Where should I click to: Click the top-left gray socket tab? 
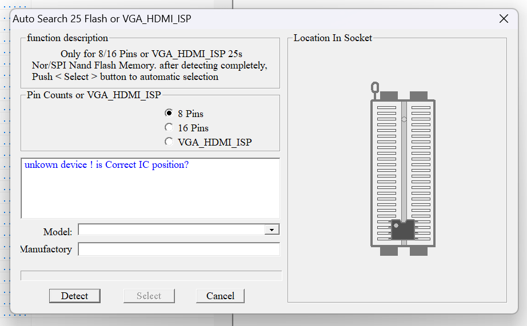389,95
